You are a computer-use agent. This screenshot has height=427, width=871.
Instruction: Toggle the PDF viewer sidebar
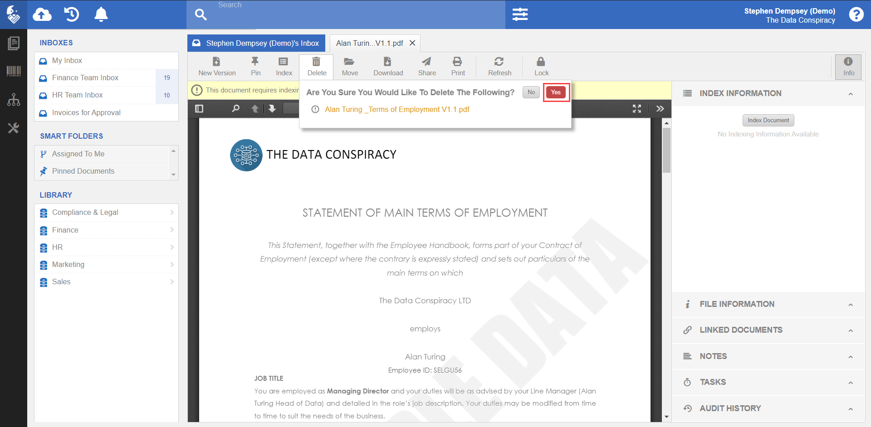click(x=199, y=109)
